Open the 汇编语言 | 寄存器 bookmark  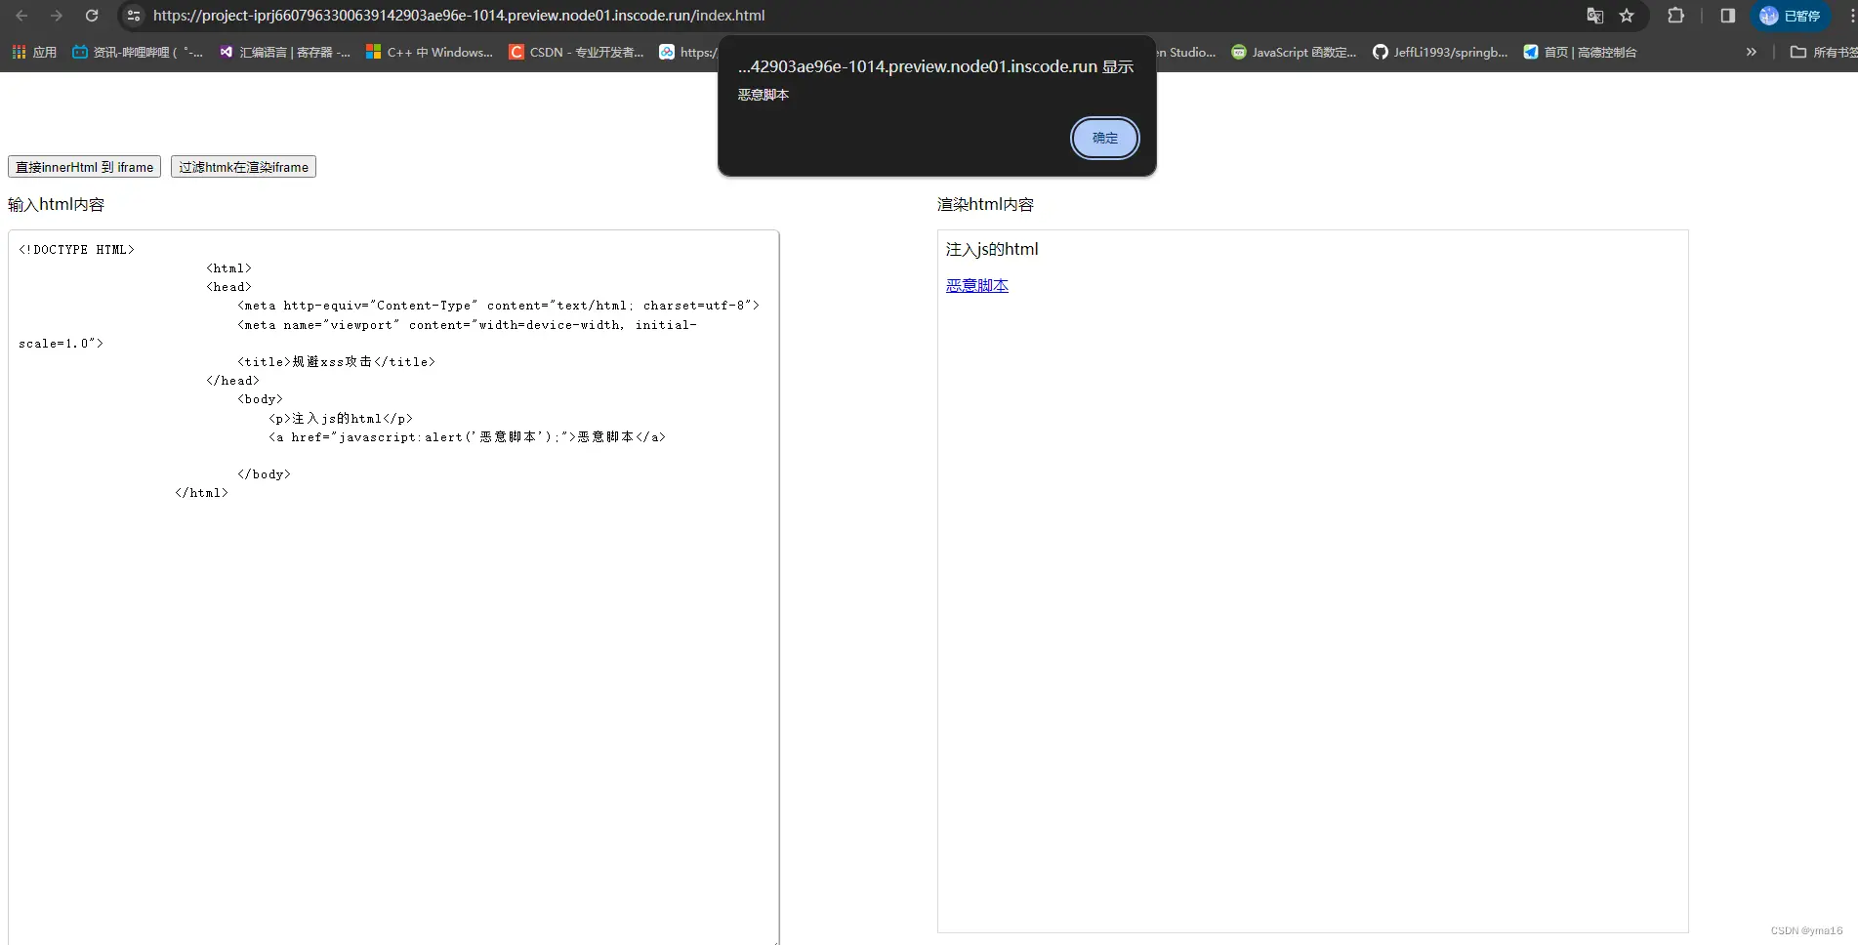[285, 52]
